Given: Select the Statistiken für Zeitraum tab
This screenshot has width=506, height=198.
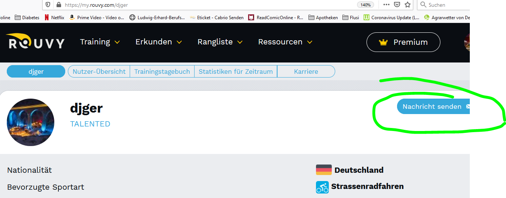Looking at the screenshot, I should pyautogui.click(x=236, y=72).
